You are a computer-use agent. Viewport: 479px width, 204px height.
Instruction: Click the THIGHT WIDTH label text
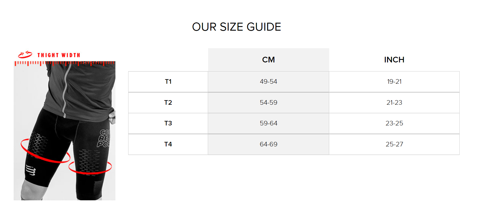59,55
